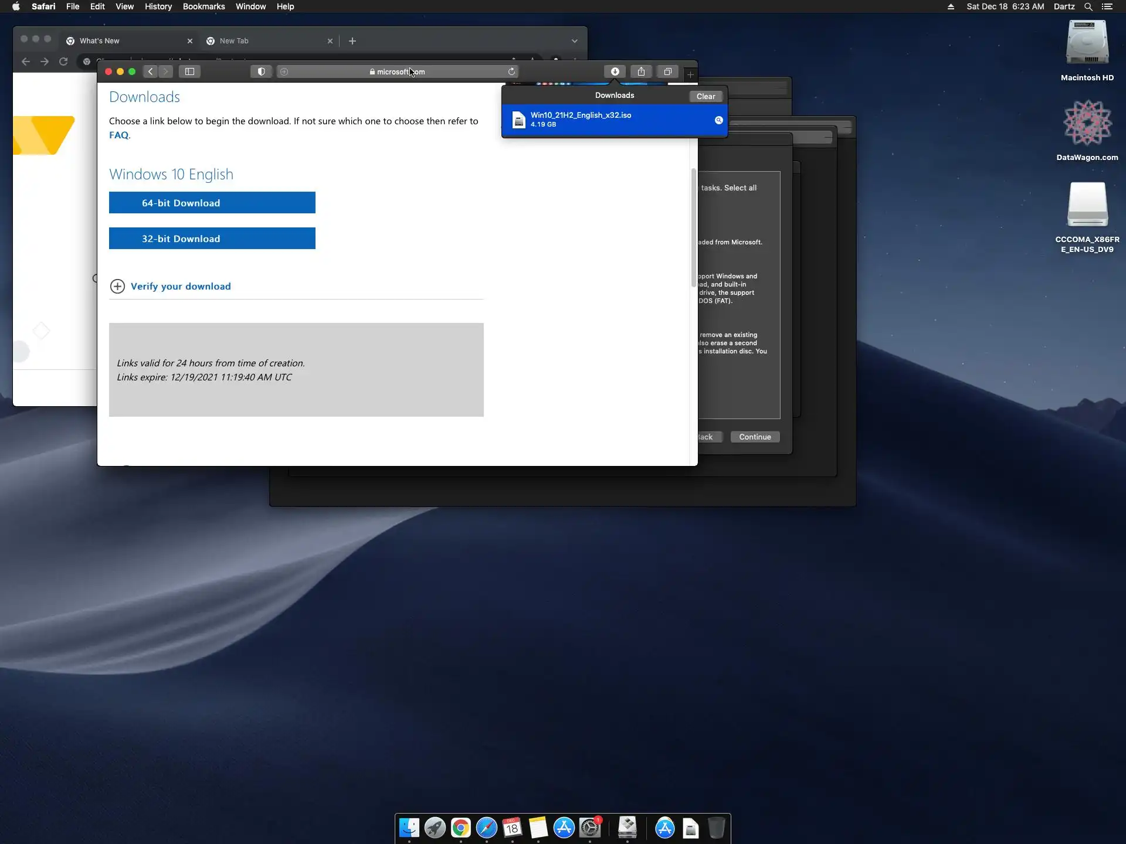Click the 32-bit Download button
This screenshot has width=1126, height=844.
(212, 239)
